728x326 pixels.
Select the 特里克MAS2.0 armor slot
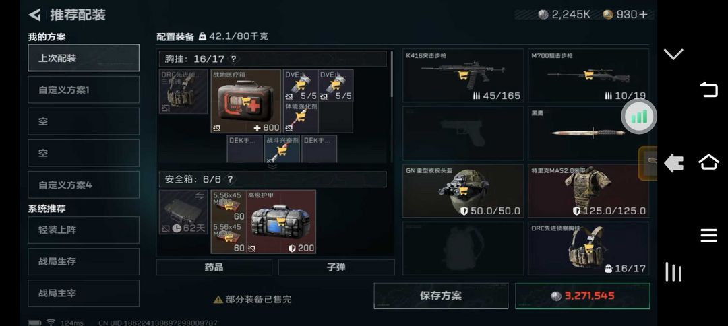coord(588,191)
